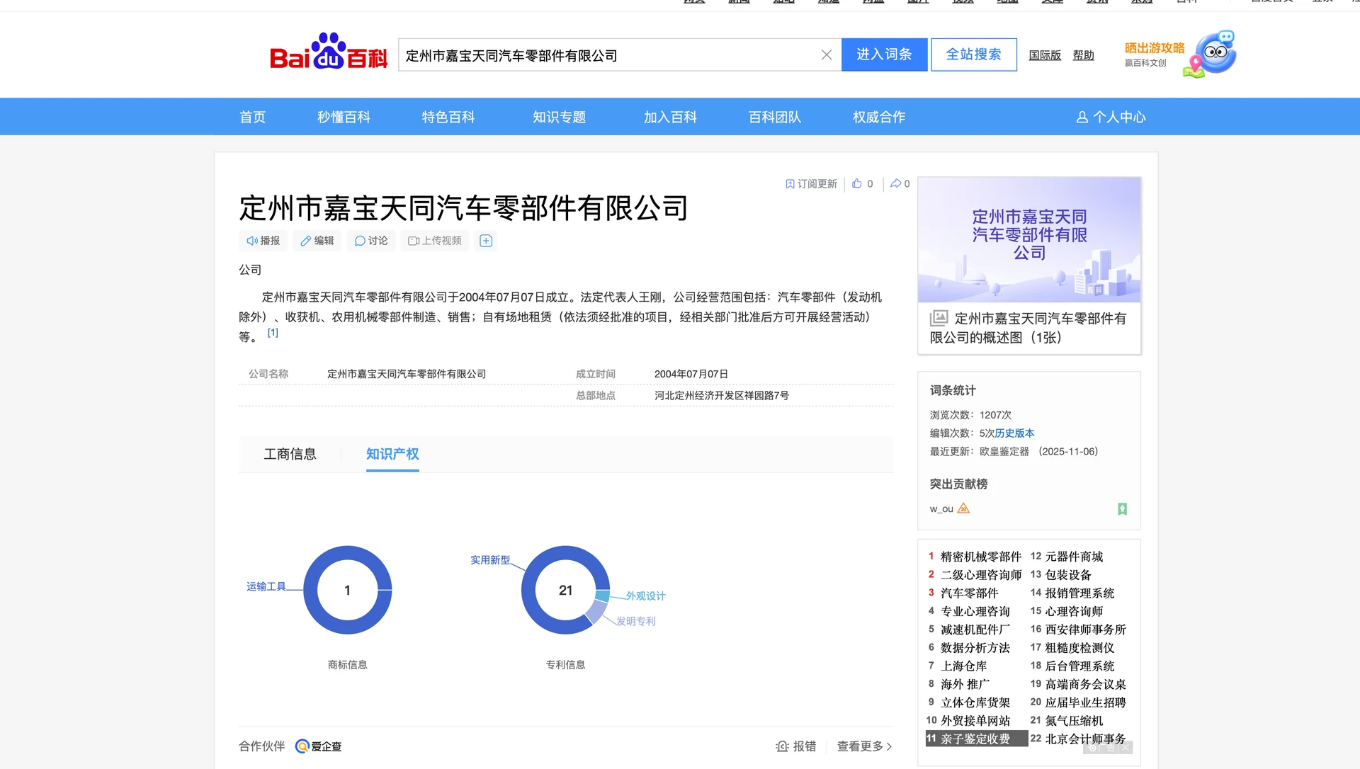Open 权威合作 navigation item
Image resolution: width=1360 pixels, height=769 pixels.
click(x=879, y=117)
